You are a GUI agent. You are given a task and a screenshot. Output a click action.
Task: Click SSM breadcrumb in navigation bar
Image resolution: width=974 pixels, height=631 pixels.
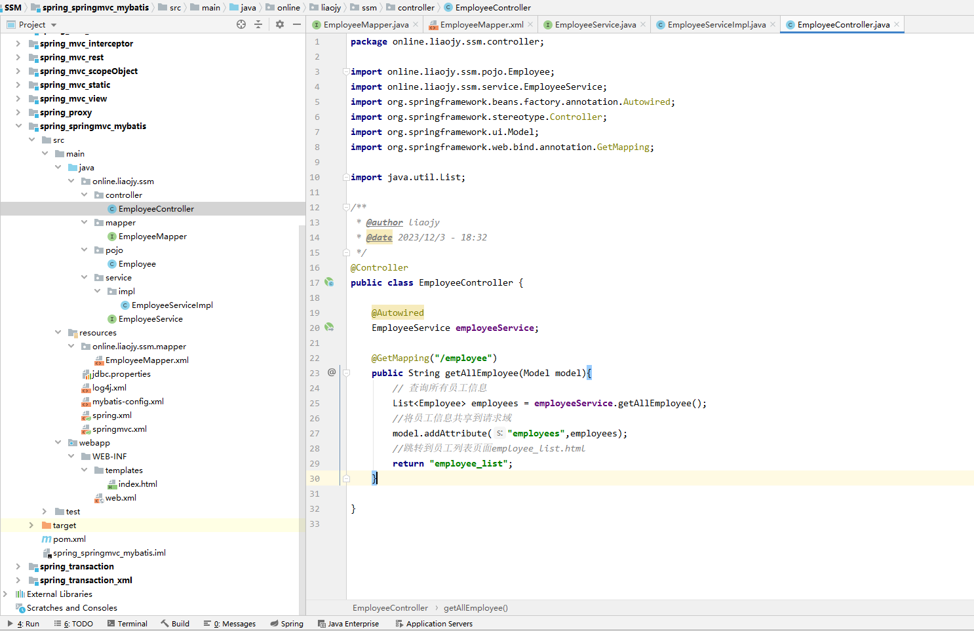click(x=12, y=7)
